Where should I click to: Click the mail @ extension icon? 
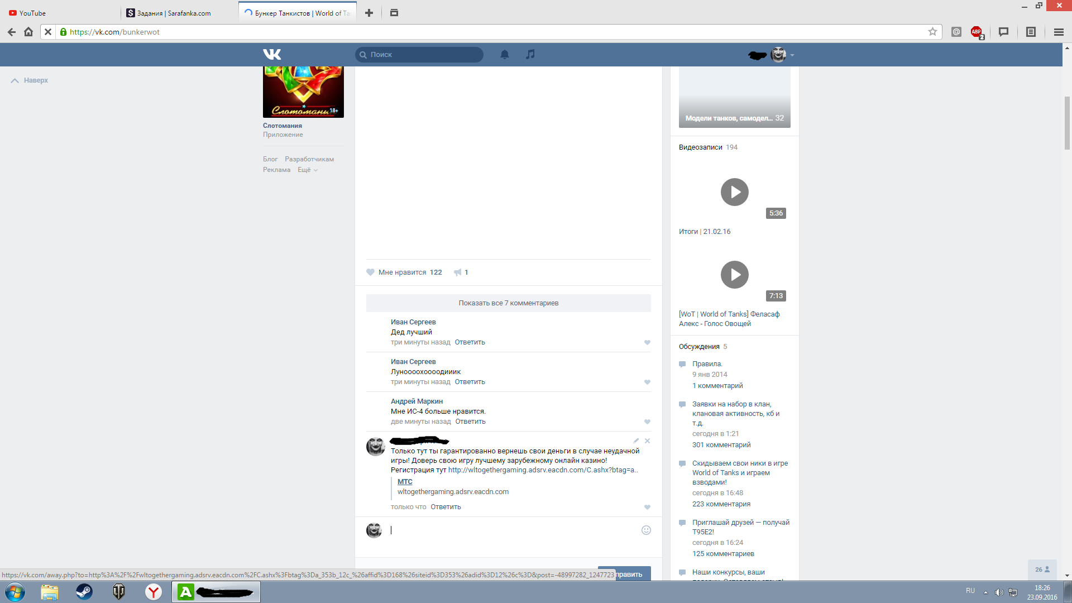pyautogui.click(x=956, y=32)
